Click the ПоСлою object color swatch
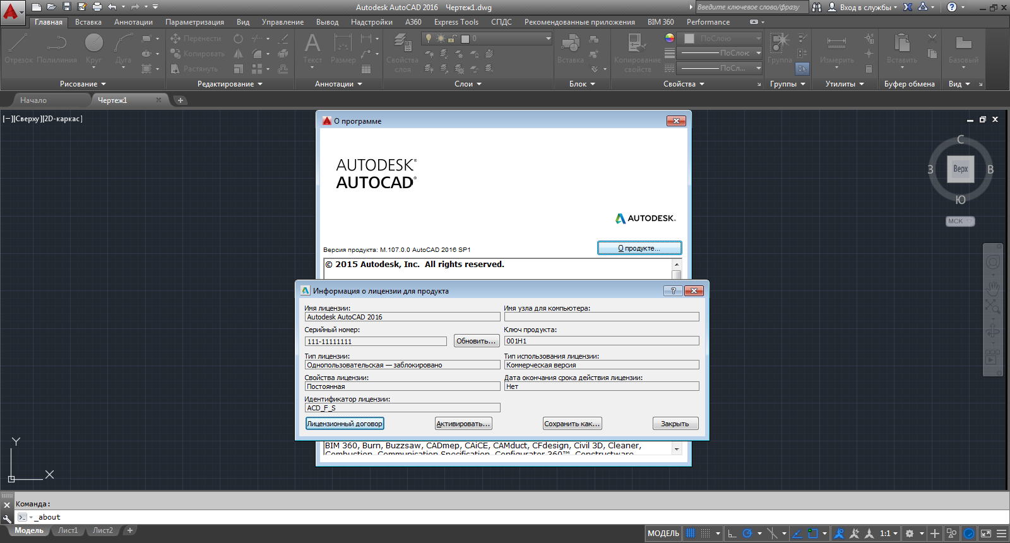The image size is (1010, 543). click(689, 39)
